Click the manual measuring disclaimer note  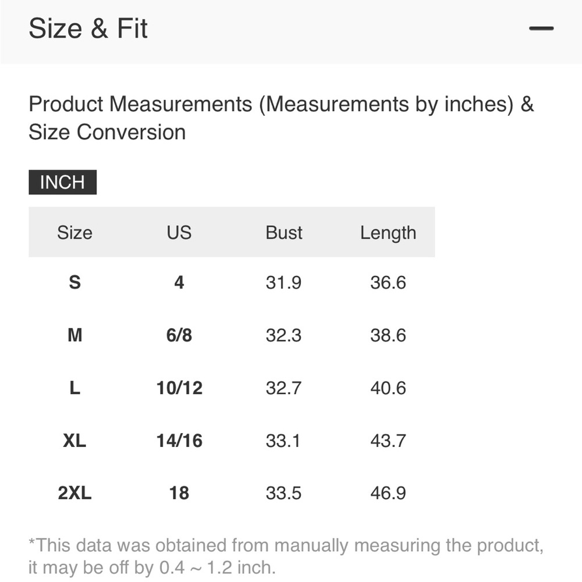pyautogui.click(x=286, y=556)
